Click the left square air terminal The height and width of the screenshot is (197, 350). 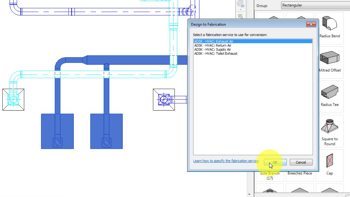point(13,100)
